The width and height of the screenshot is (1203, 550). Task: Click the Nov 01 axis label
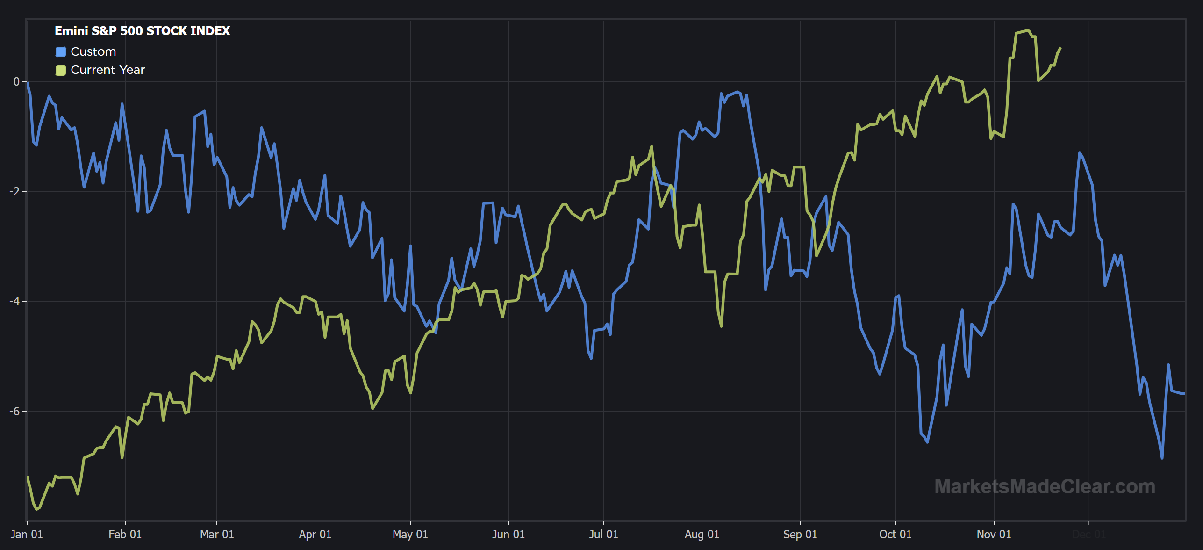pyautogui.click(x=994, y=534)
